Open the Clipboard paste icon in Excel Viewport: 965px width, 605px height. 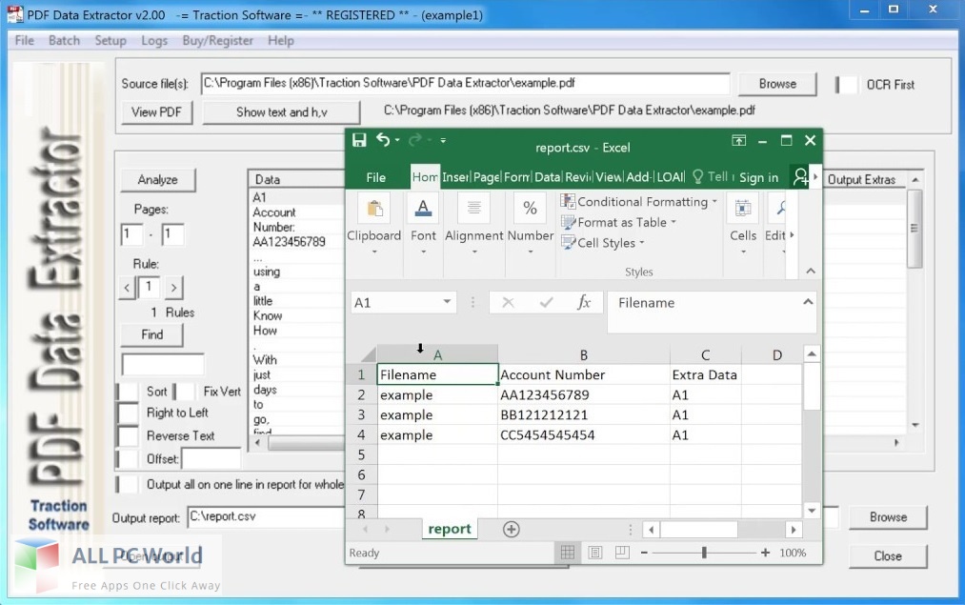pyautogui.click(x=374, y=210)
